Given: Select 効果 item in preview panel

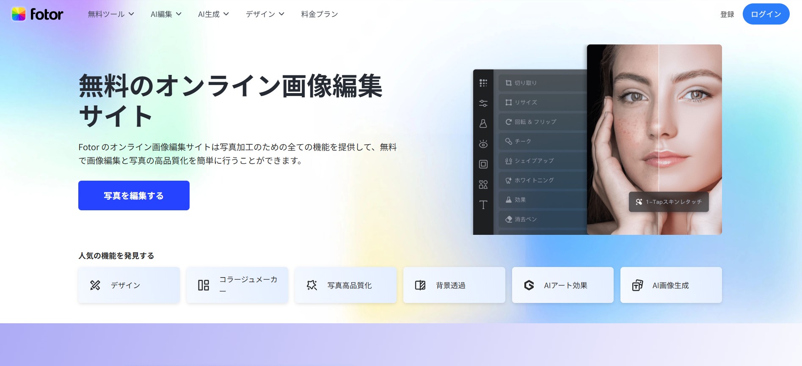Looking at the screenshot, I should 543,200.
